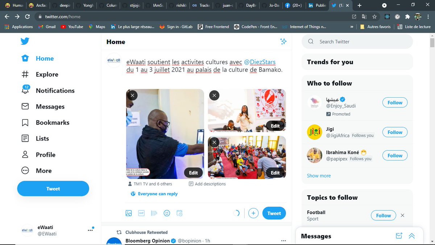435x245 pixels.
Task: Follow the Jigi account
Action: (x=395, y=132)
